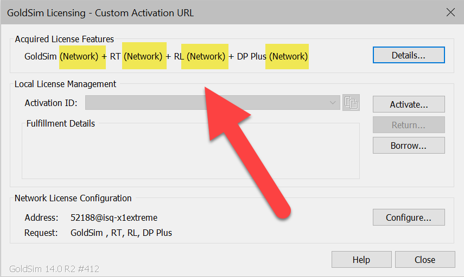Open network Configure... dialog
464x277 pixels.
409,217
